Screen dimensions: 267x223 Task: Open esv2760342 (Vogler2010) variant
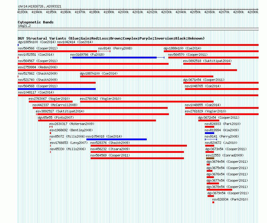[100, 99]
